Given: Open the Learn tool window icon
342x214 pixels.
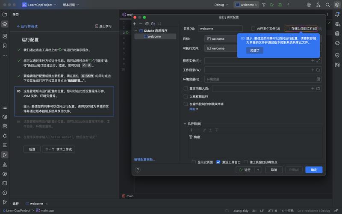Looking at the screenshot, I should point(5,24).
